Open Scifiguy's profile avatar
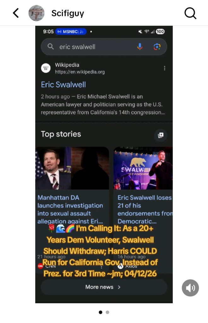This screenshot has width=208, height=323. point(37,13)
